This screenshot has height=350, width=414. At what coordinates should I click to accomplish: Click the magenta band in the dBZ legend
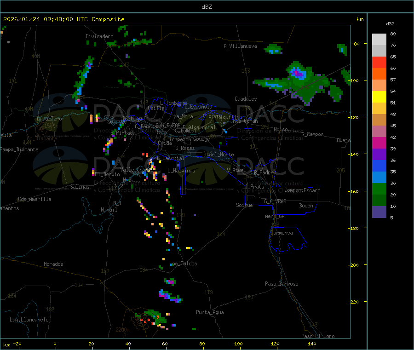click(x=379, y=143)
